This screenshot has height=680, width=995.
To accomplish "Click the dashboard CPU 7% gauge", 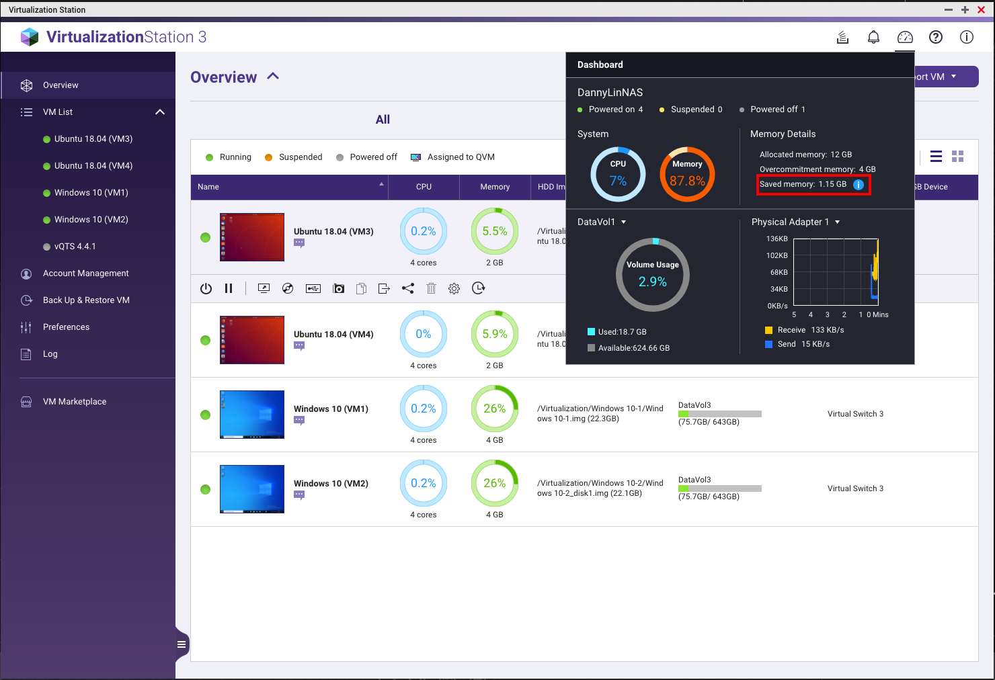I will [618, 174].
